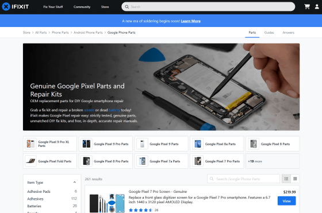Click the Search Google Phone Parts field
Screen dimensions: 322x213
coord(243,179)
